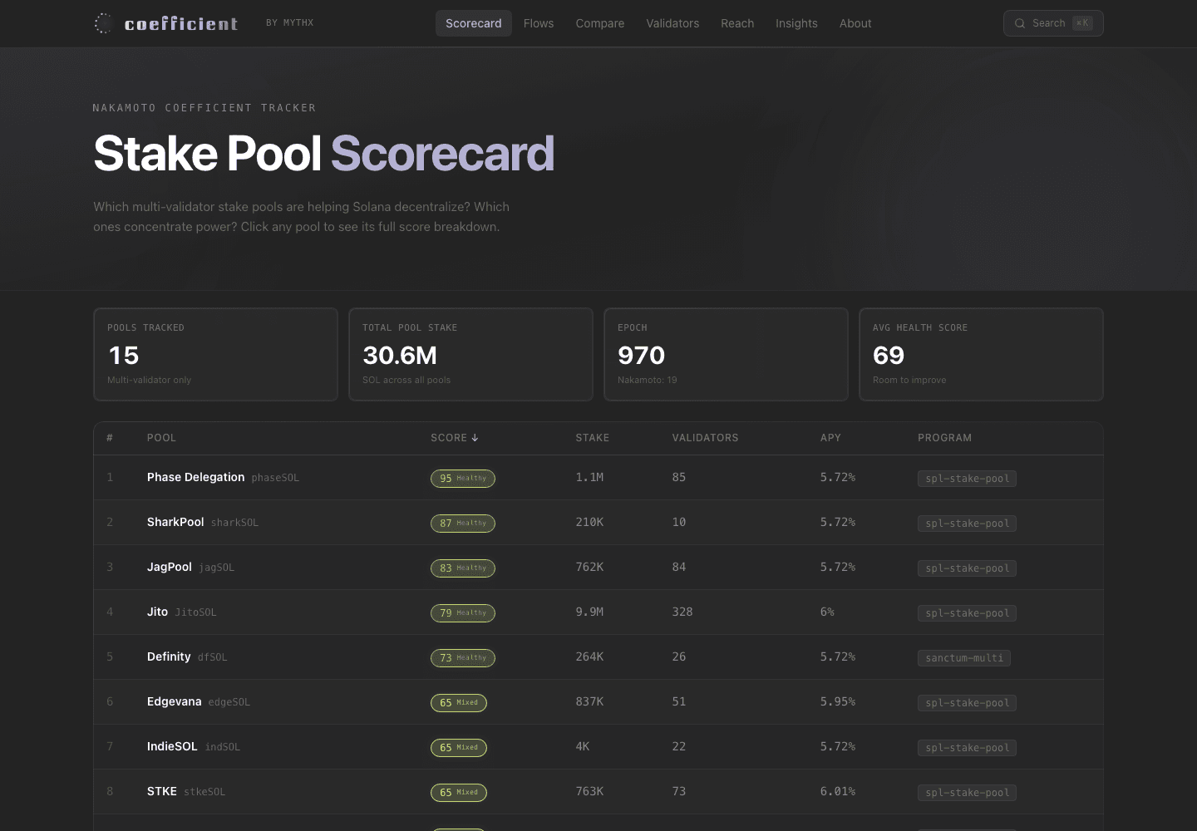The height and width of the screenshot is (831, 1197).
Task: Click the 9.9M stake value
Action: point(589,612)
